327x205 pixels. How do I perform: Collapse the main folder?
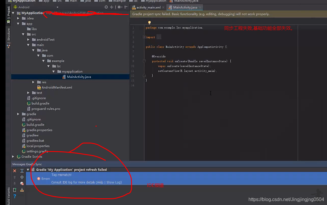[28, 45]
